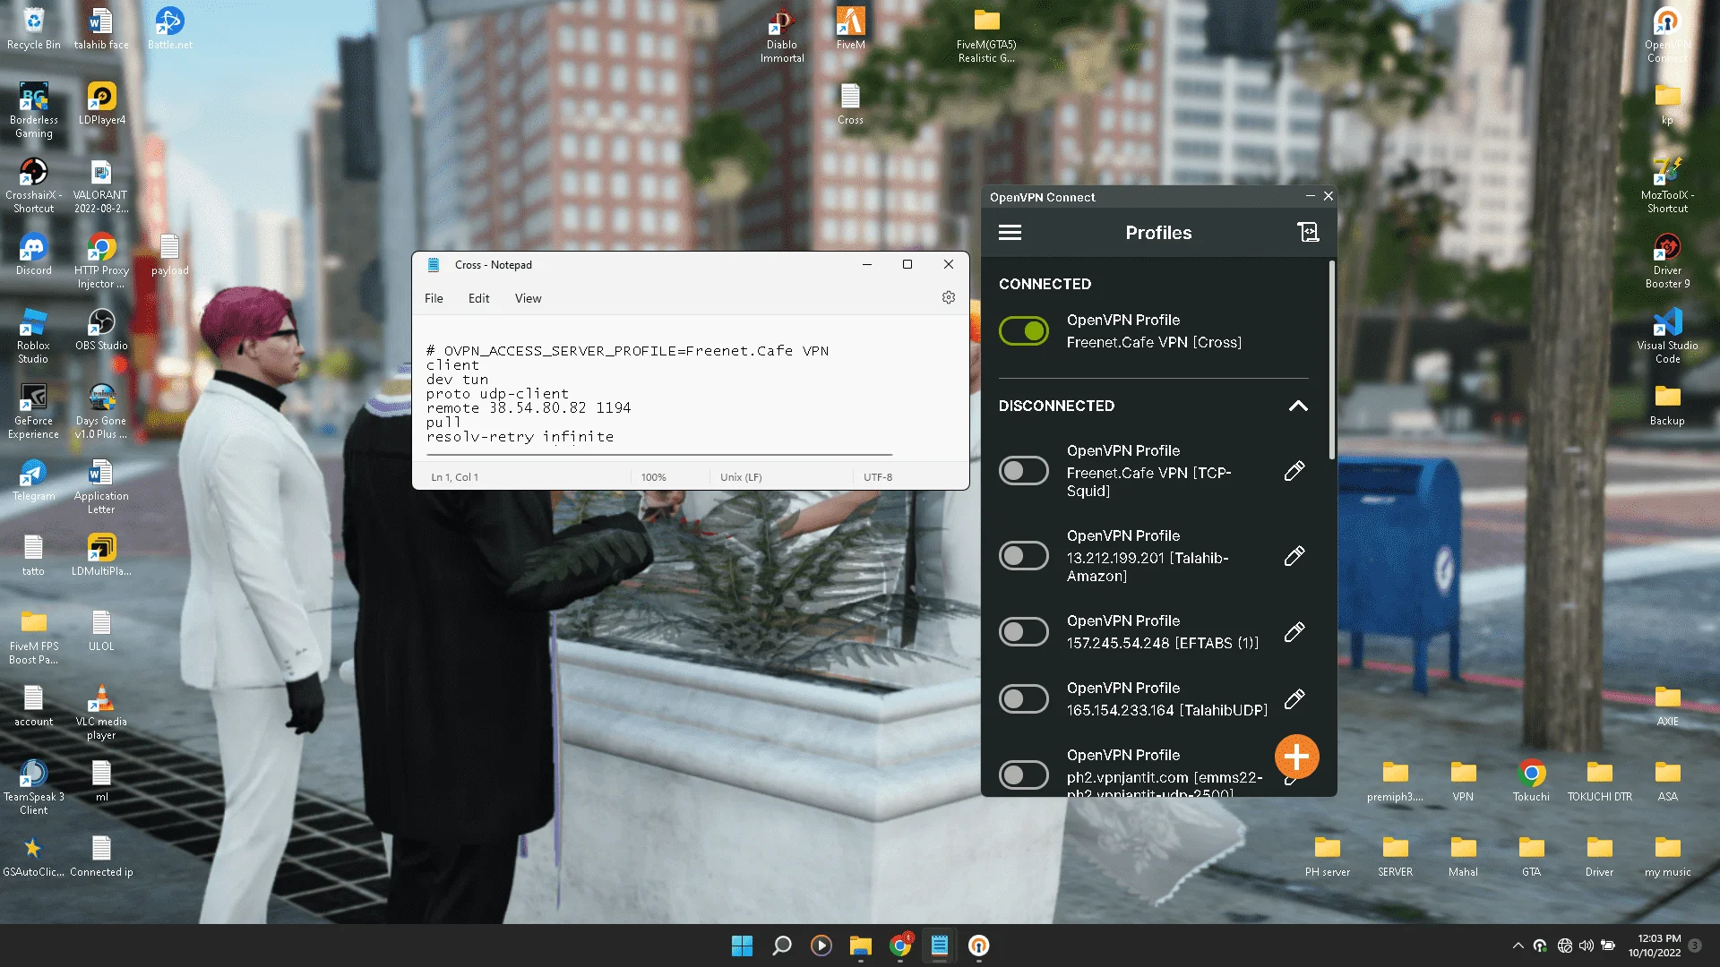Select the MozToolX shortcut icon
Screen dimensions: 1720x967
click(x=1668, y=186)
